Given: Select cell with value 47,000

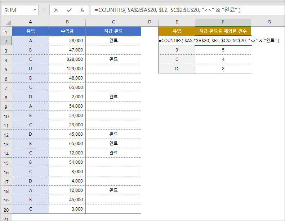Looking at the screenshot, I should point(67,50).
